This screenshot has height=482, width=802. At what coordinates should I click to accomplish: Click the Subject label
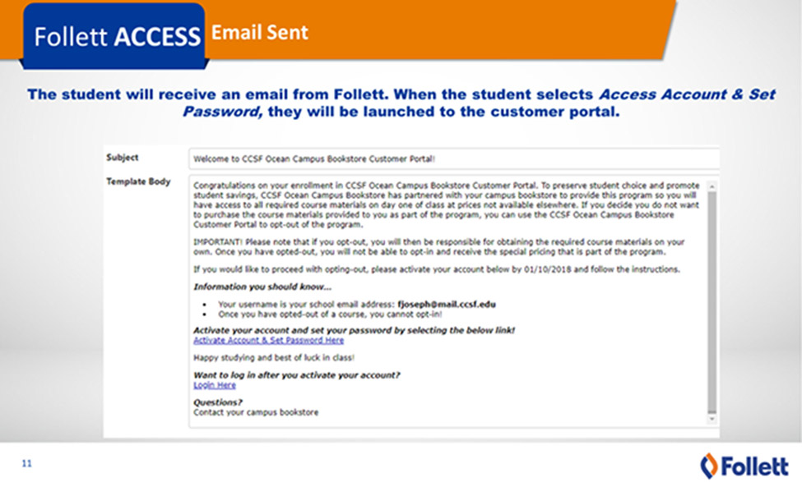pos(123,158)
